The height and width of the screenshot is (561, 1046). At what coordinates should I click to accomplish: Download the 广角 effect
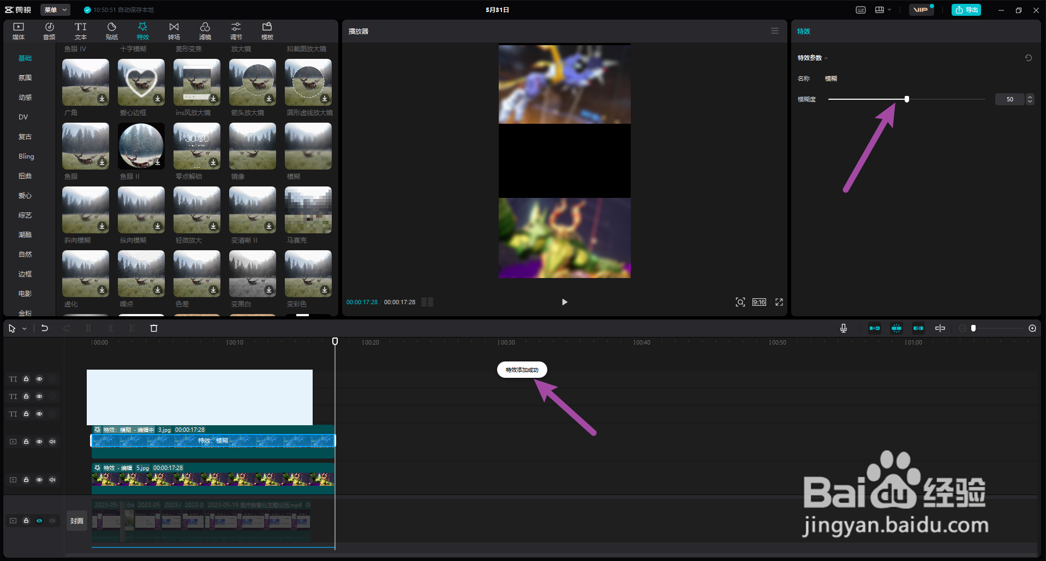coord(102,99)
